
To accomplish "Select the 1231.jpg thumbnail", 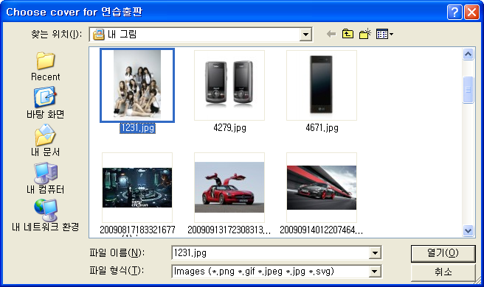I will [137, 85].
